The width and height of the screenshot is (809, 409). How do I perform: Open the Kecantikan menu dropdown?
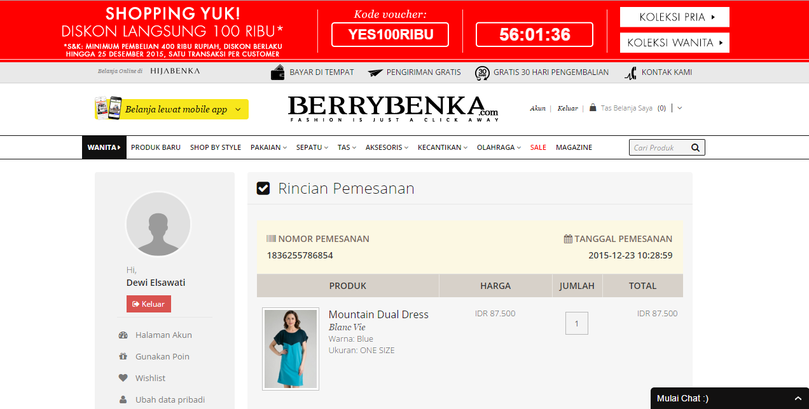(443, 147)
